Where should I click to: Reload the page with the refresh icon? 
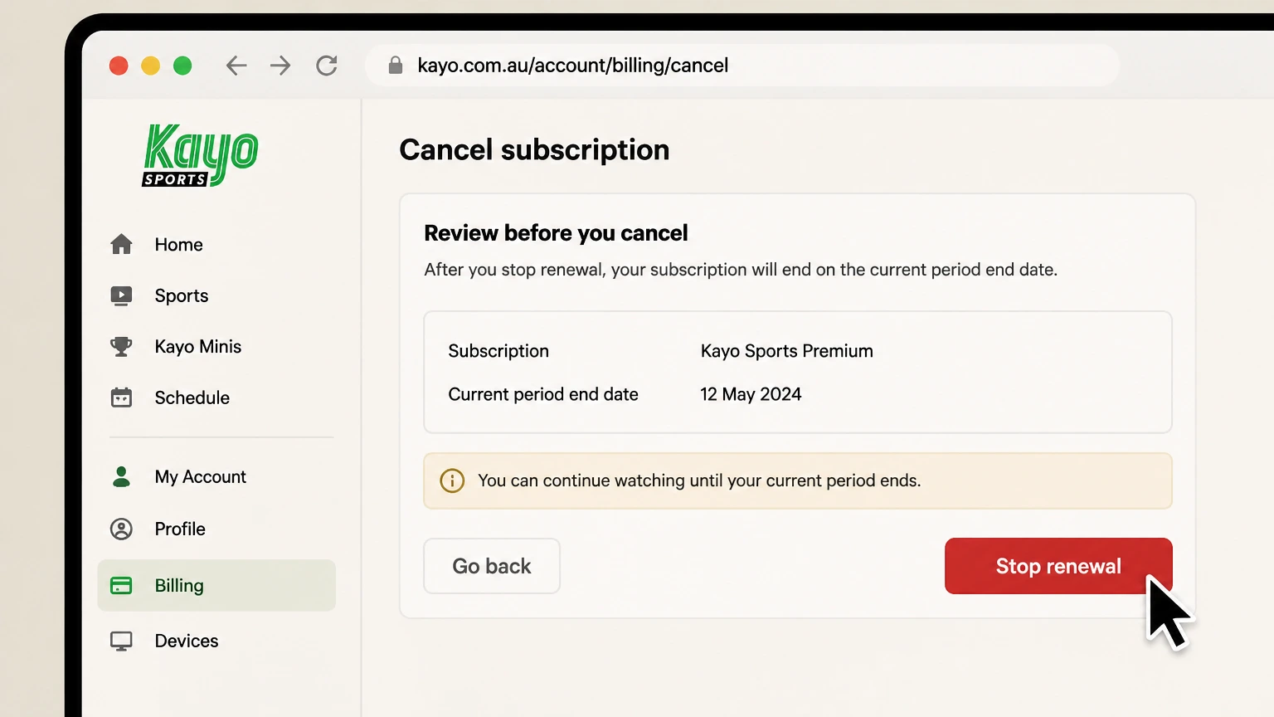click(327, 66)
